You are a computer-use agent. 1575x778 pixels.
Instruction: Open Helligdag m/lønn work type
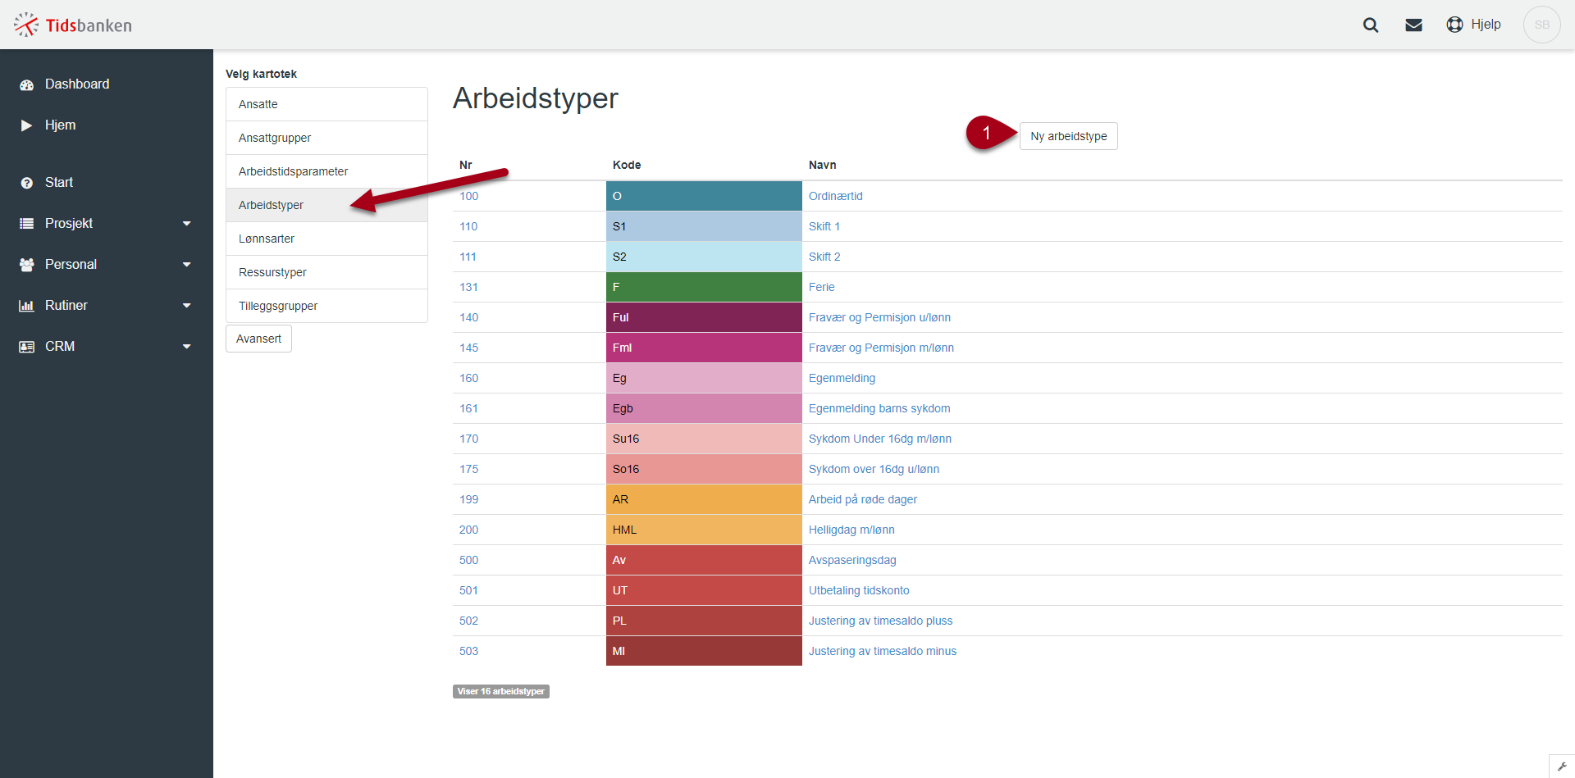[x=851, y=530]
